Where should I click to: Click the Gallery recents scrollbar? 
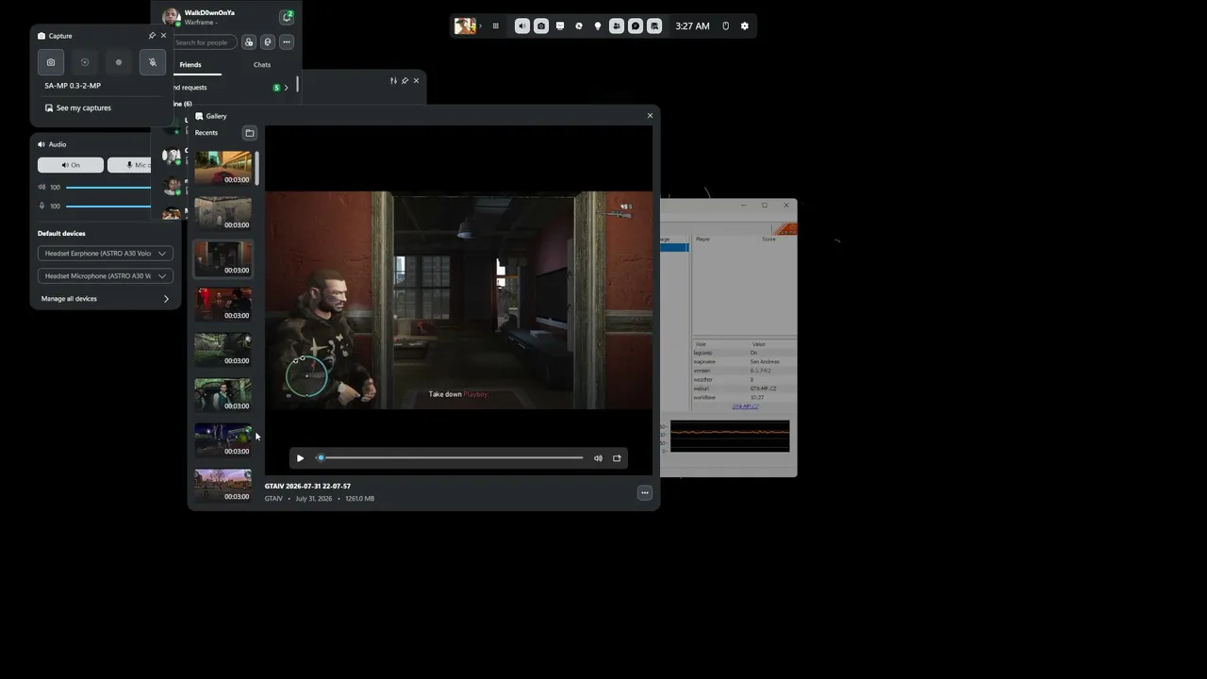coord(257,168)
